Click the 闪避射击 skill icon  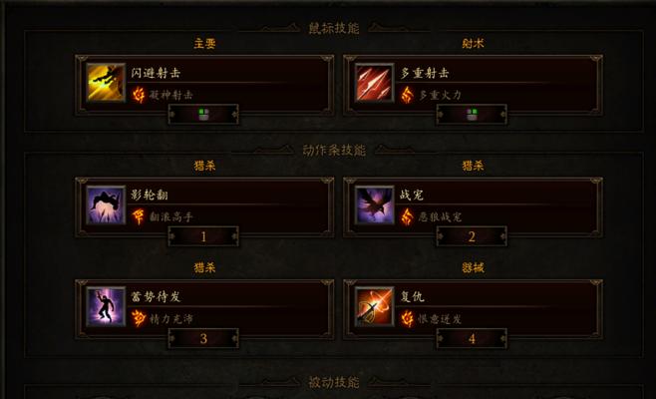tap(106, 83)
